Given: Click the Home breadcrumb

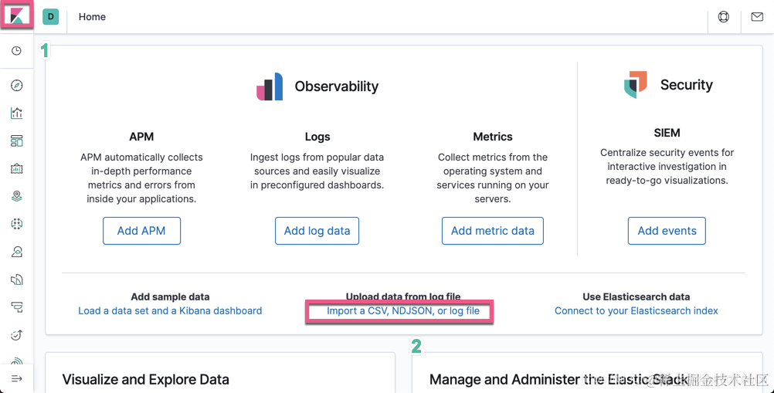Looking at the screenshot, I should (x=92, y=17).
